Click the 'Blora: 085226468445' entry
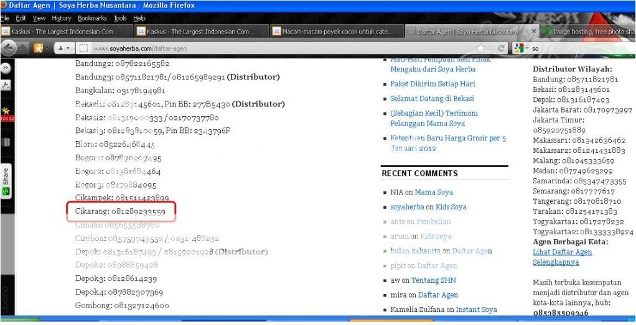Viewport: 636px width, 325px height. point(115,144)
